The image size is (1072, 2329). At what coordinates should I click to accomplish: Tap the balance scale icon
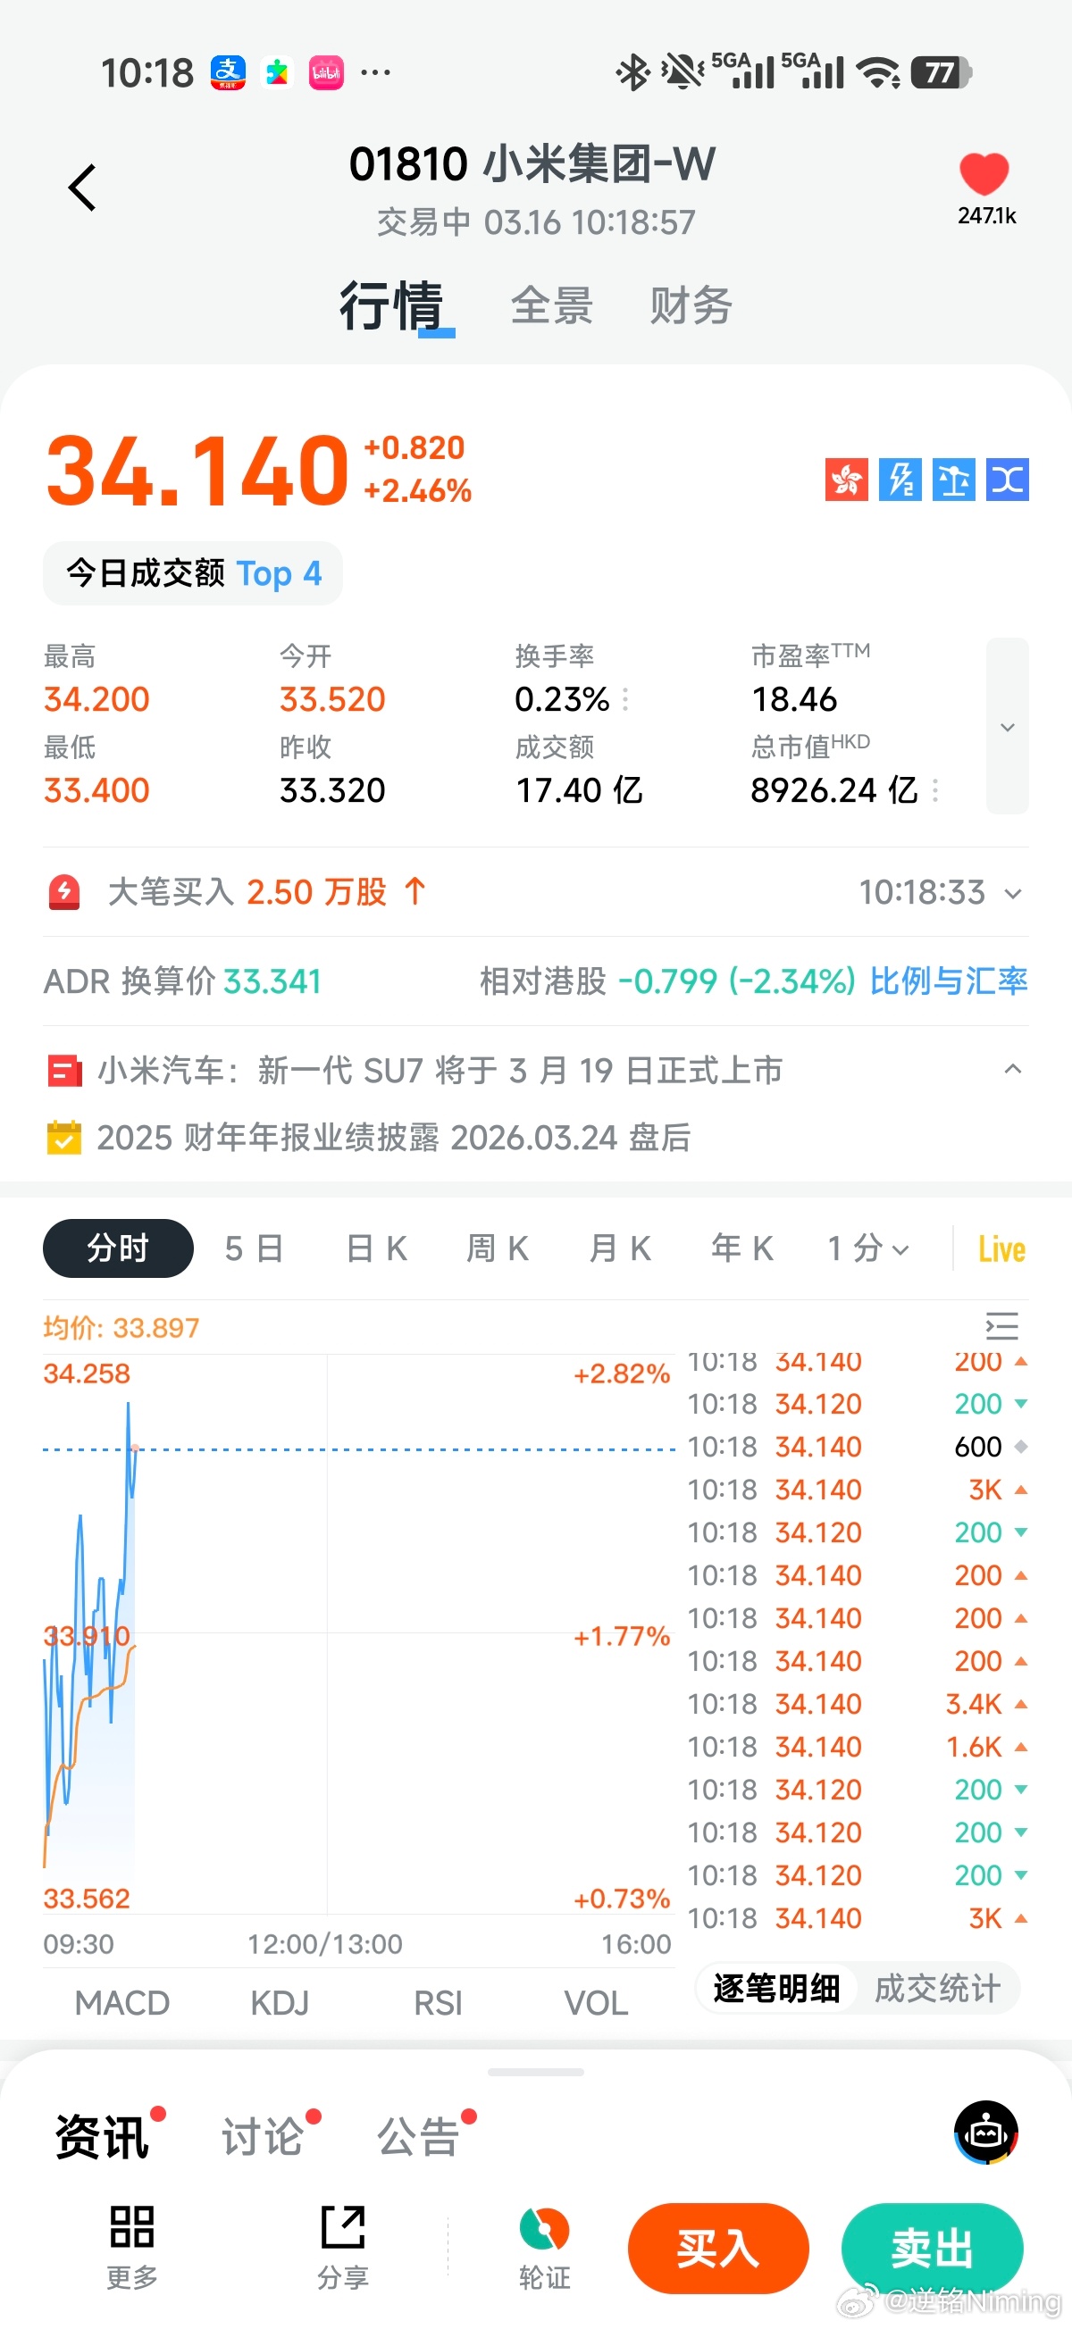tap(953, 480)
